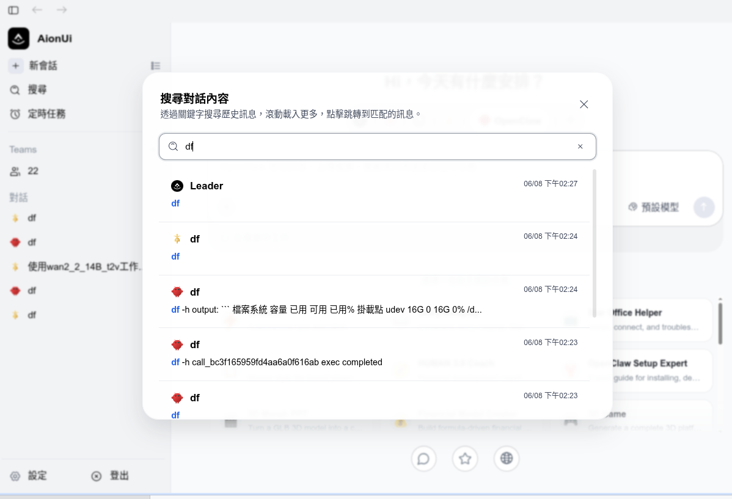732x499 pixels.
Task: Click the globe icon at bottom
Action: (507, 459)
